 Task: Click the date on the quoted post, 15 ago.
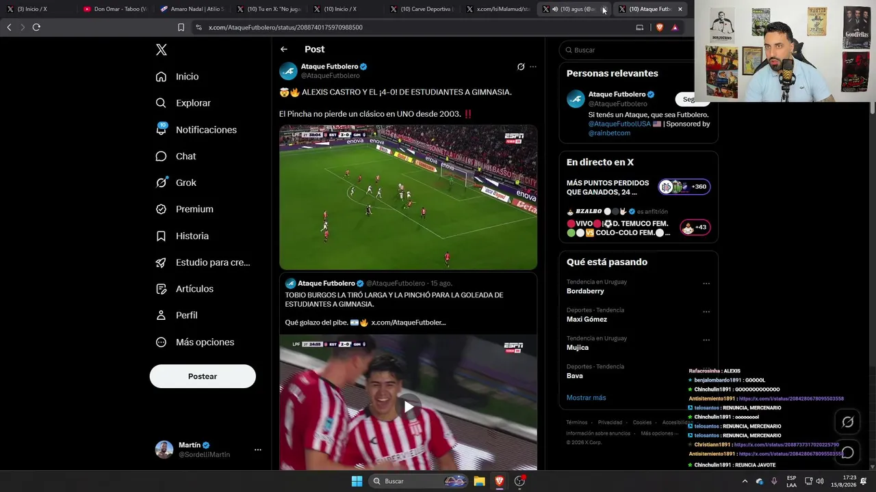point(441,284)
